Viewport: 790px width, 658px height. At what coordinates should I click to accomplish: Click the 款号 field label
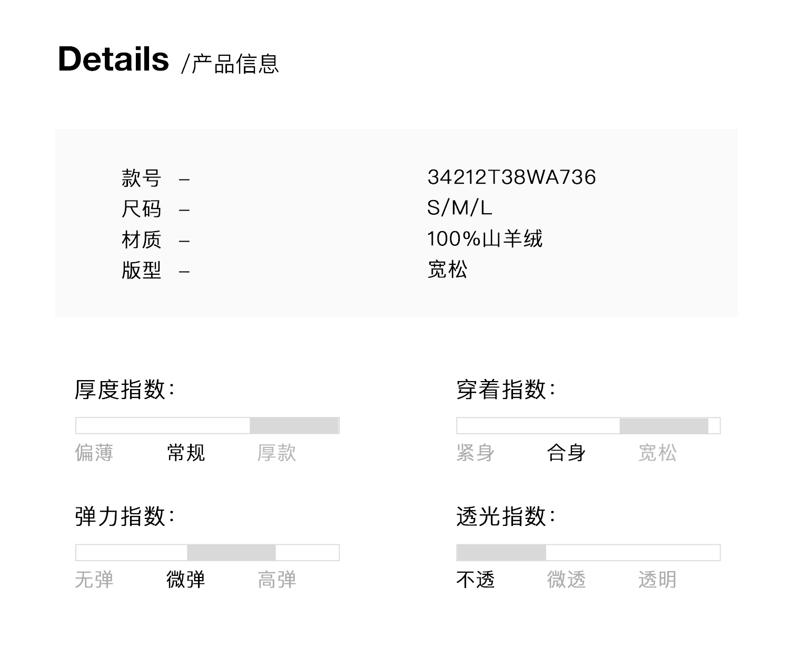[141, 178]
